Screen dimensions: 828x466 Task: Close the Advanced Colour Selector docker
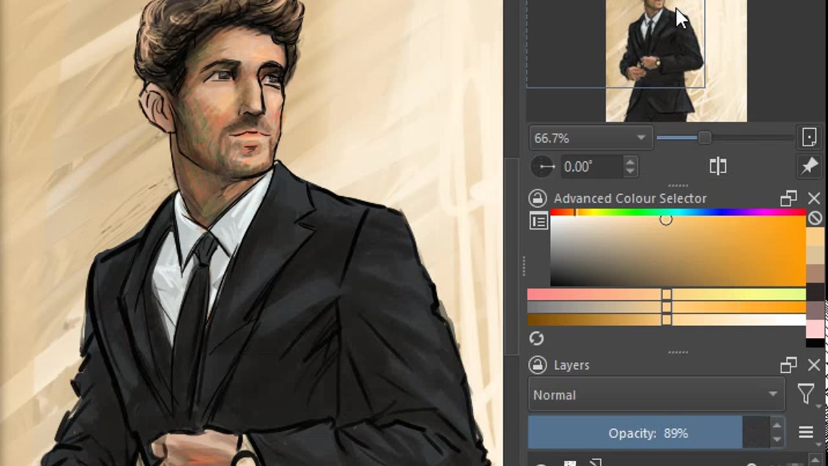click(814, 199)
